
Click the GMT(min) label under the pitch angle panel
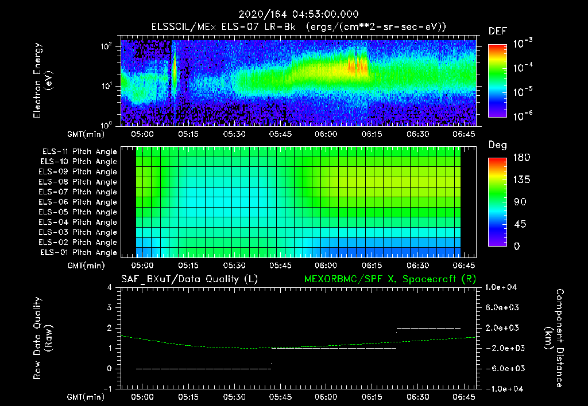[x=86, y=266]
